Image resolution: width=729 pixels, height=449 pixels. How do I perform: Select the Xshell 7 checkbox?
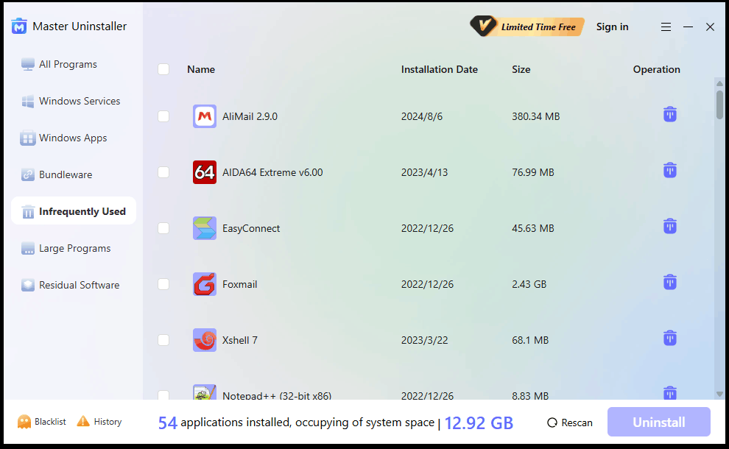point(163,339)
